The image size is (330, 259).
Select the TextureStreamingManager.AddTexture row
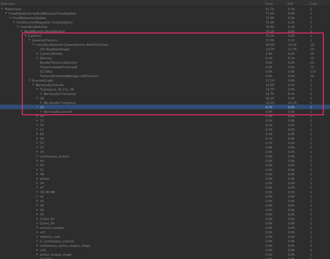tap(69, 76)
